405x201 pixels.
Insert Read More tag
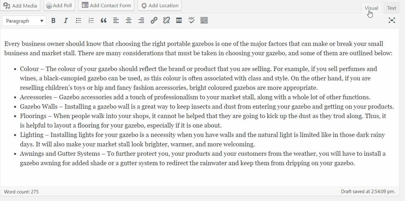coord(179,21)
